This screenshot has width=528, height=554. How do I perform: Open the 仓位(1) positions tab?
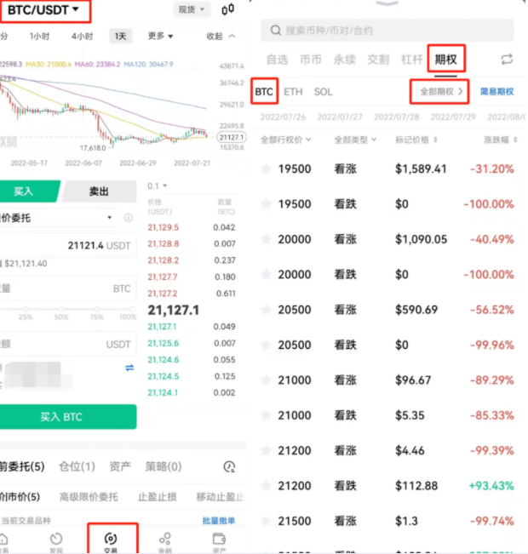(x=77, y=466)
